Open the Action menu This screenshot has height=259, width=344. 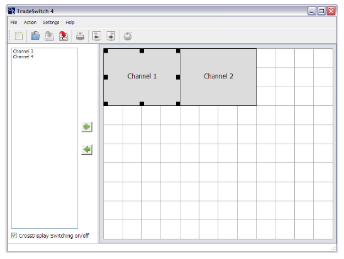point(30,23)
